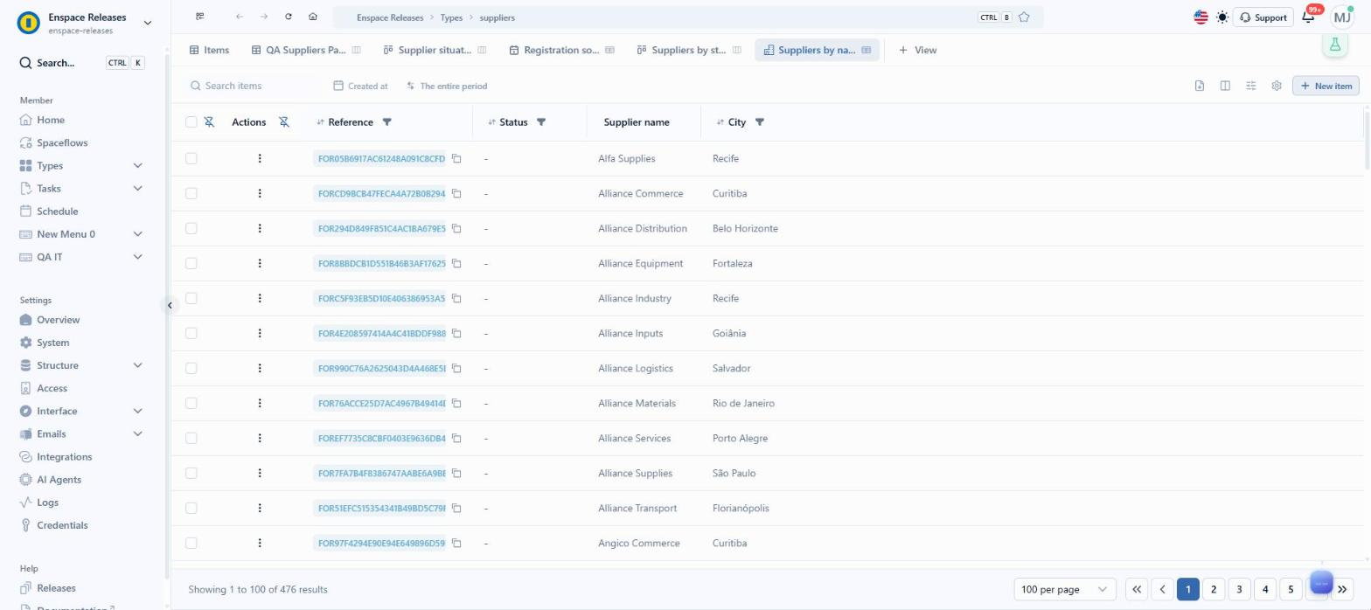The height and width of the screenshot is (610, 1371).
Task: Check the Alliance Services row checkbox
Action: 191,438
